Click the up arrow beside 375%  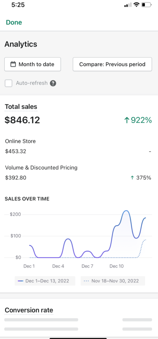click(132, 178)
